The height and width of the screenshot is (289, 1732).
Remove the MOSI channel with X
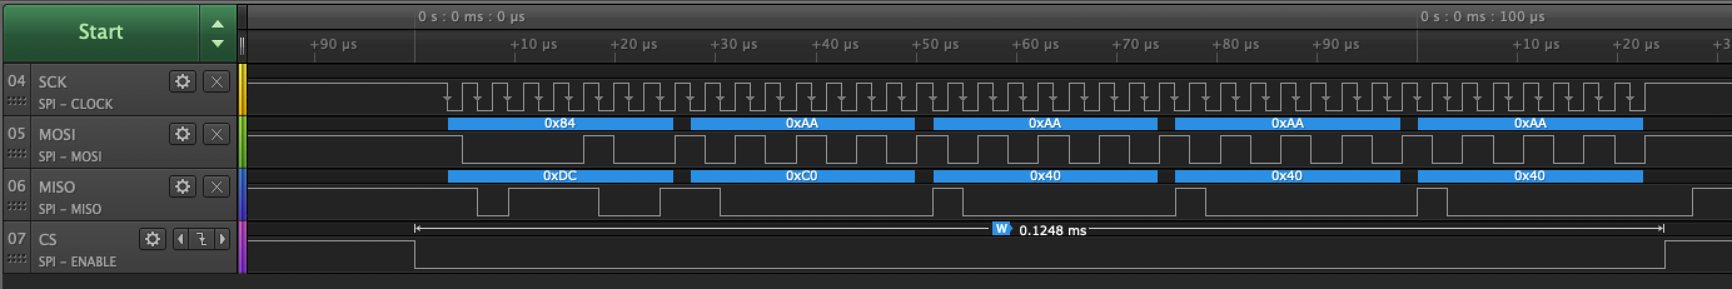pos(216,134)
